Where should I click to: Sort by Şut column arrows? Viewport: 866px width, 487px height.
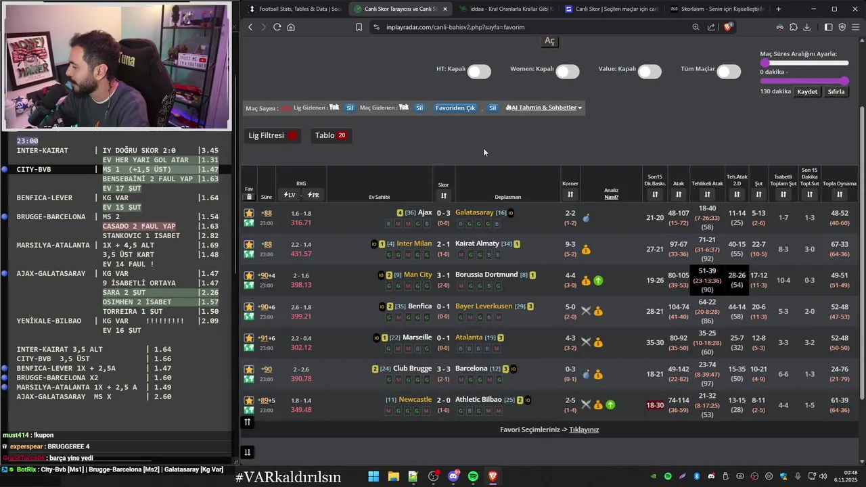point(758,195)
